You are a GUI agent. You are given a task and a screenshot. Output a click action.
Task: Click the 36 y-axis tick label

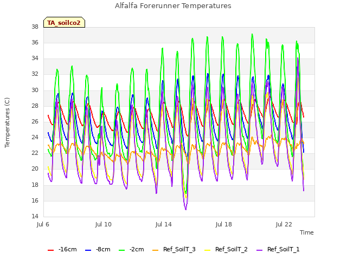click(x=35, y=42)
